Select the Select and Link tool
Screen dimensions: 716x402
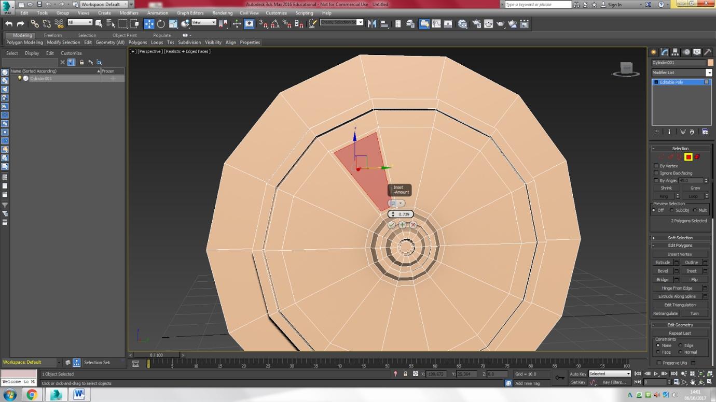coord(35,24)
